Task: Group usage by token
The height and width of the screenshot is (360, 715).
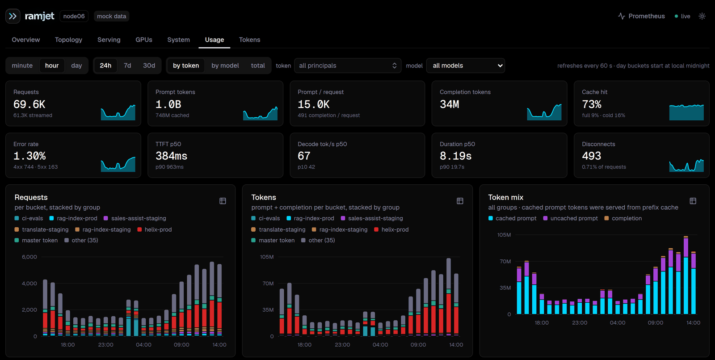Action: click(186, 65)
